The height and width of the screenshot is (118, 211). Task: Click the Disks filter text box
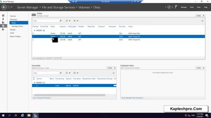(x=46, y=21)
